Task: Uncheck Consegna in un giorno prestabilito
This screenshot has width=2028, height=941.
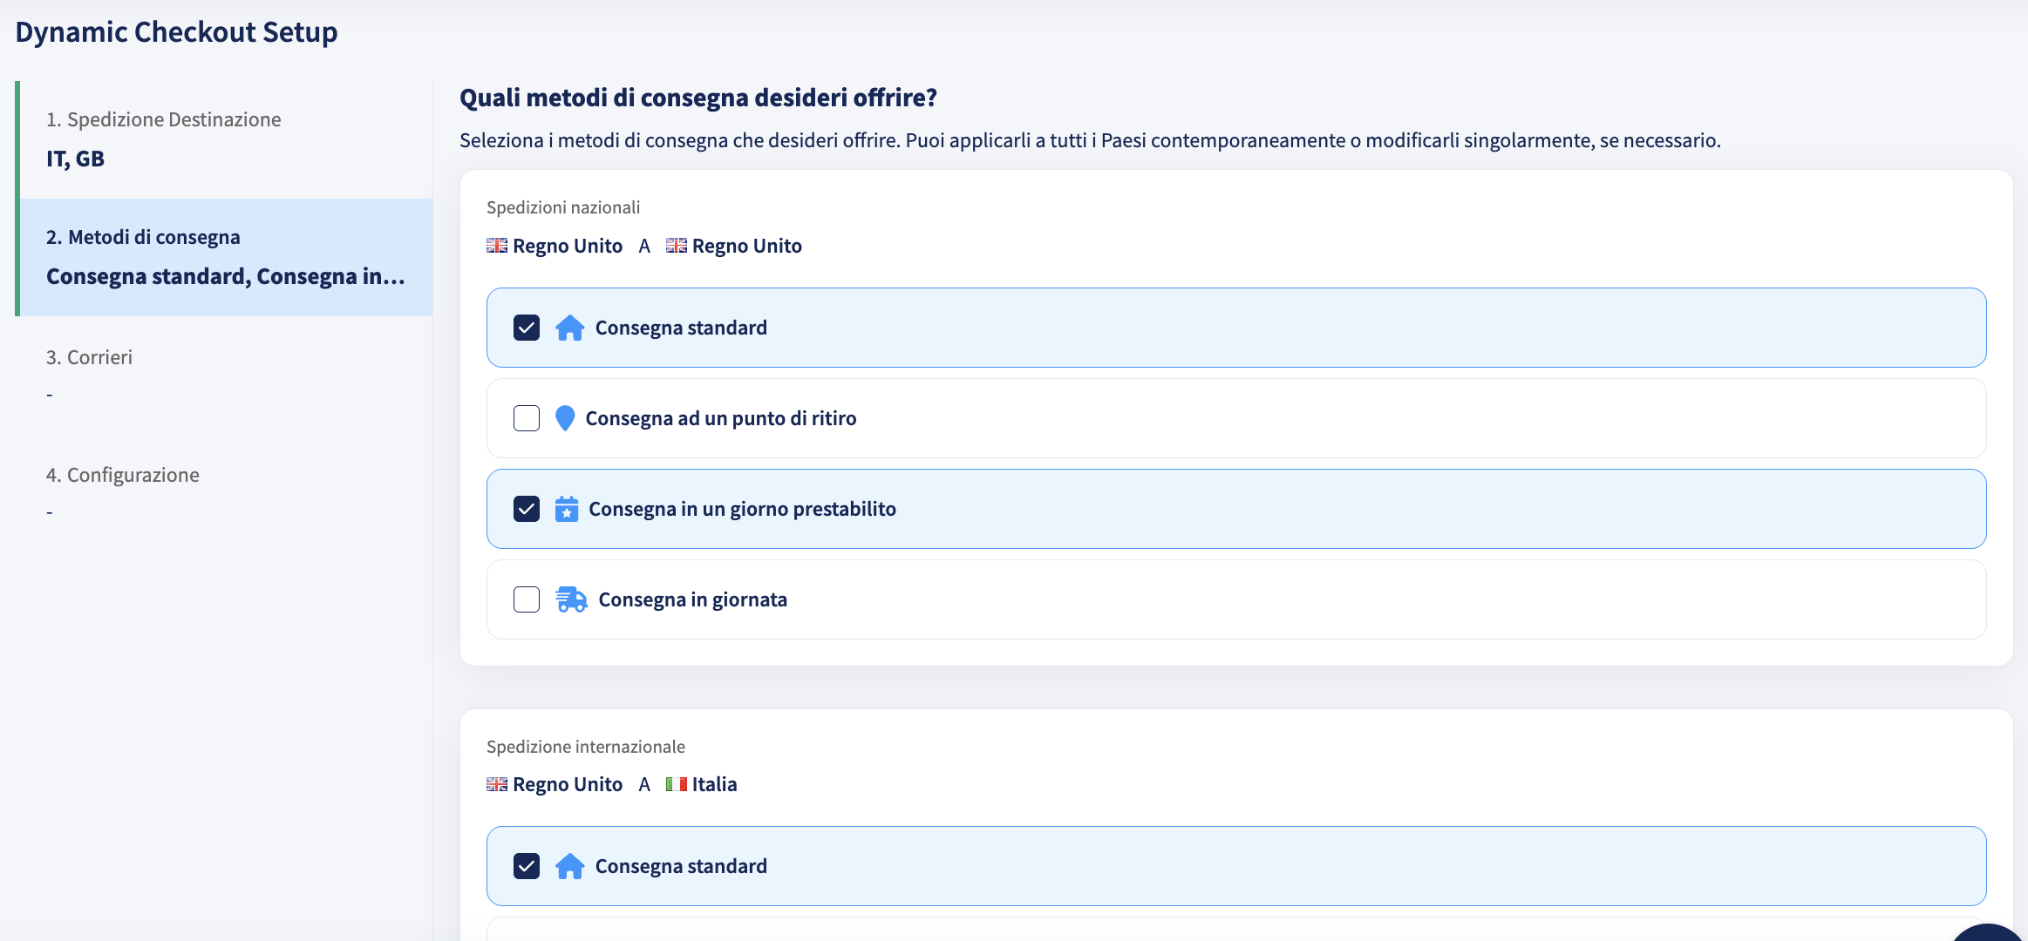Action: coord(527,509)
